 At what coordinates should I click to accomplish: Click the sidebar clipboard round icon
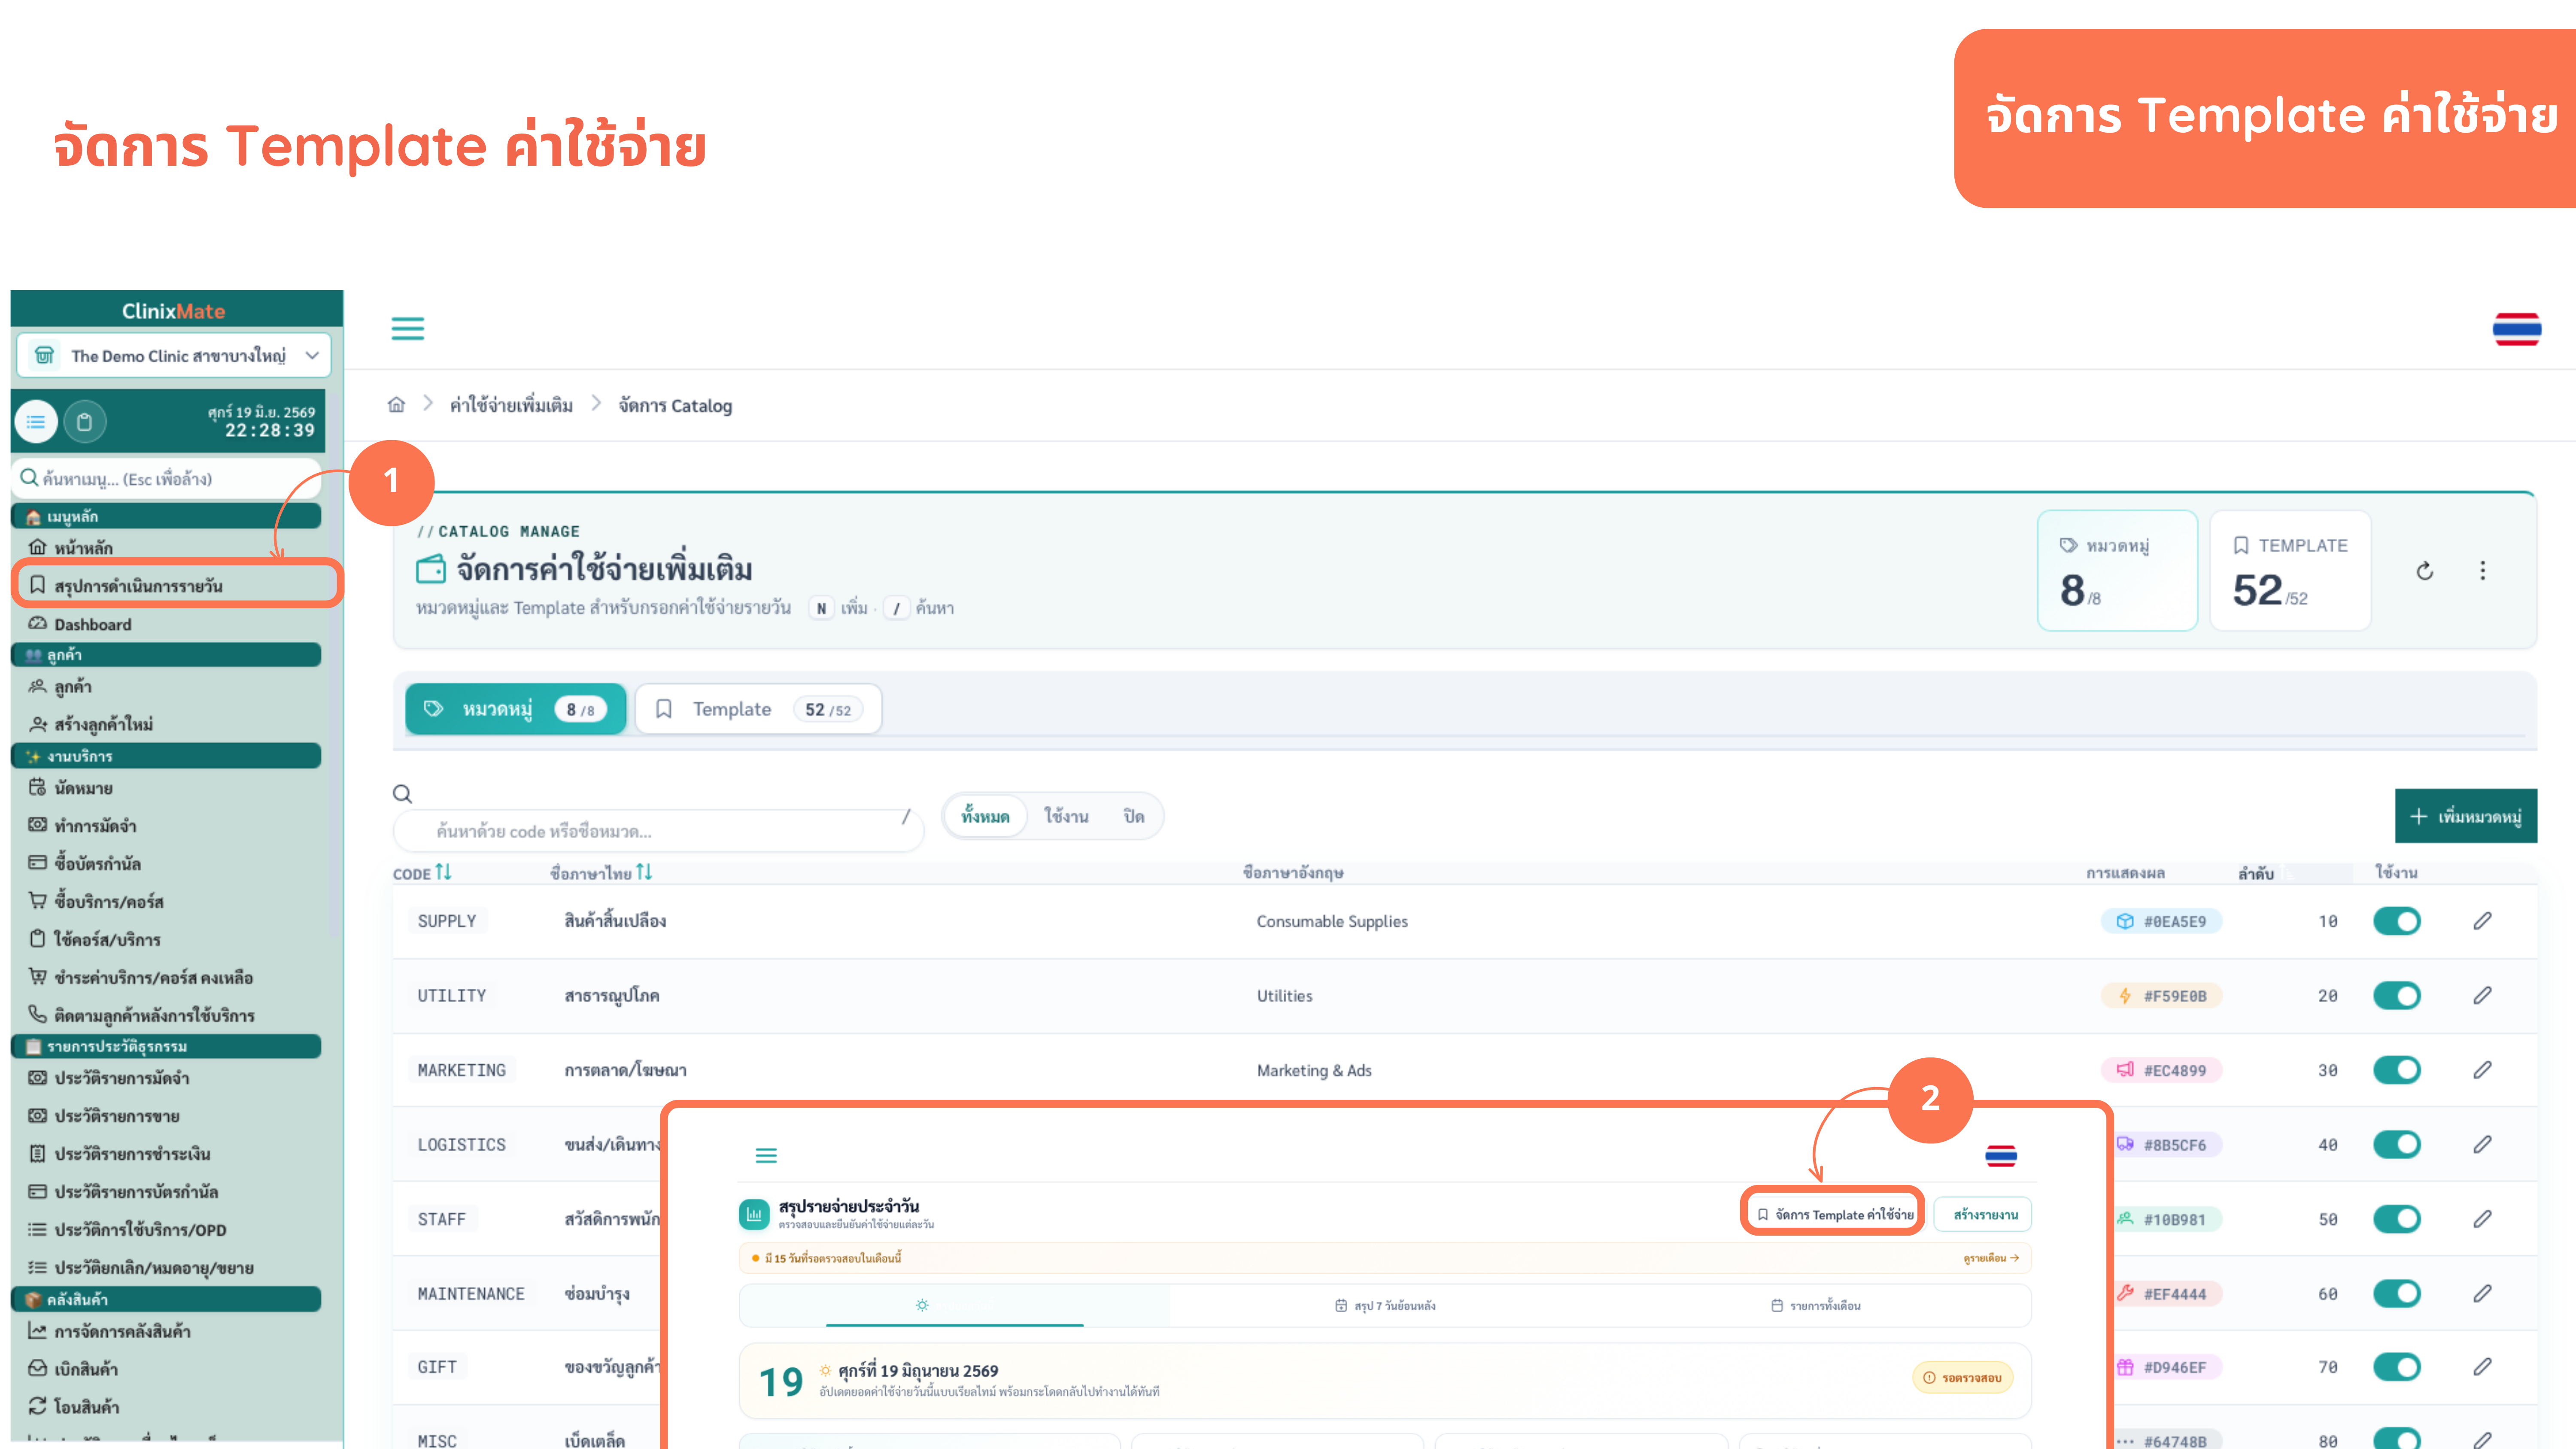tap(84, 422)
